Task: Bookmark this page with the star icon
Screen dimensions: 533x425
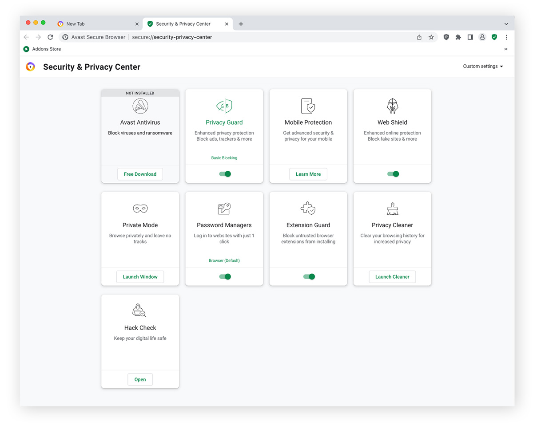Action: pyautogui.click(x=431, y=37)
